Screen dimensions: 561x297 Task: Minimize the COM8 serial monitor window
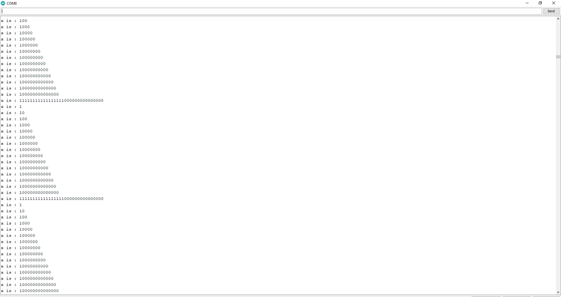coord(527,3)
